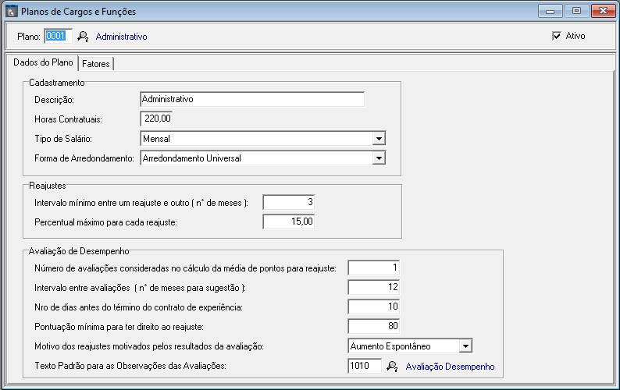Click the Tipo de Salário label
The width and height of the screenshot is (620, 390).
pos(63,139)
